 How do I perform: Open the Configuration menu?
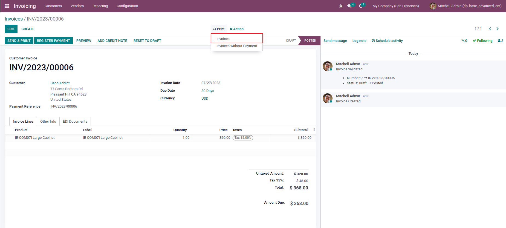127,6
